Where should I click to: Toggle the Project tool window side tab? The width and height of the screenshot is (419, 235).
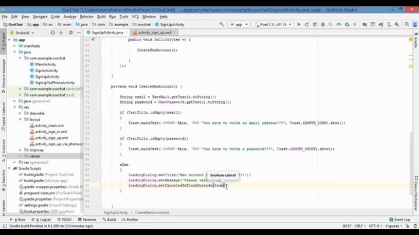pyautogui.click(x=3, y=42)
